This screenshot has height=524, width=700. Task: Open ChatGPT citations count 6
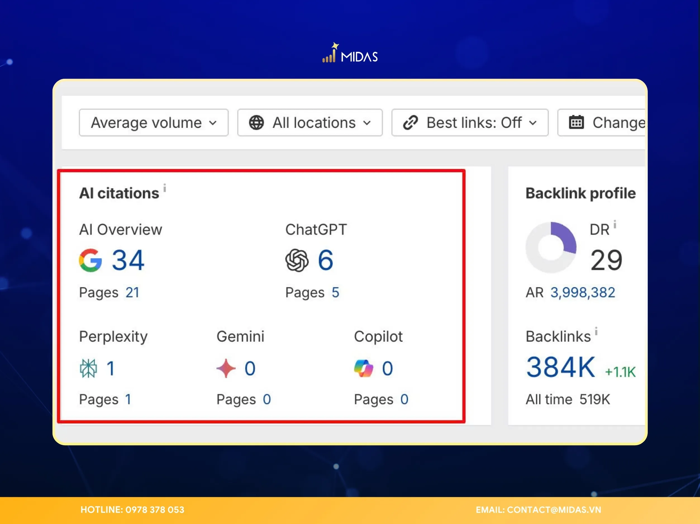point(325,260)
